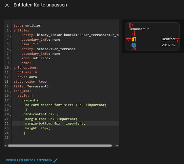This screenshot has width=184, height=164.
Task: Click the Terrassentür card title in preview
Action: coord(139,29)
